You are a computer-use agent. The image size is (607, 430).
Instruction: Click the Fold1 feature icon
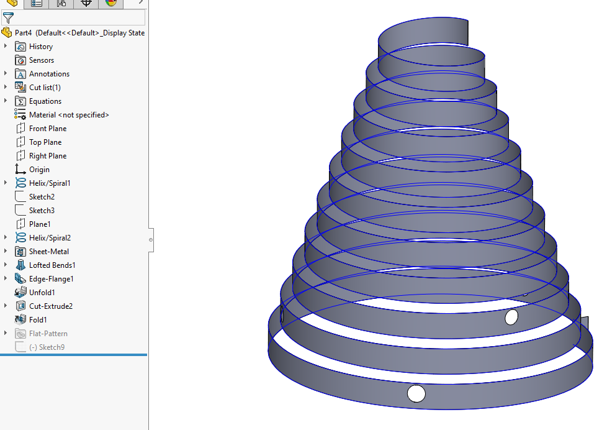click(20, 320)
